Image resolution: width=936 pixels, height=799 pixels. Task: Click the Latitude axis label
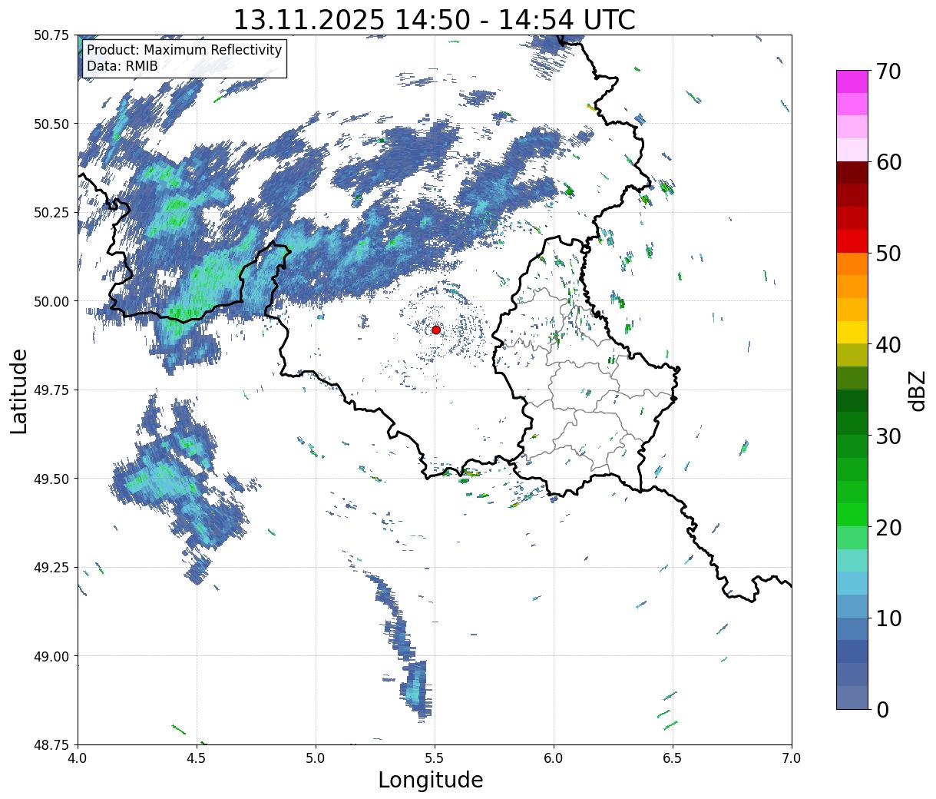[19, 390]
